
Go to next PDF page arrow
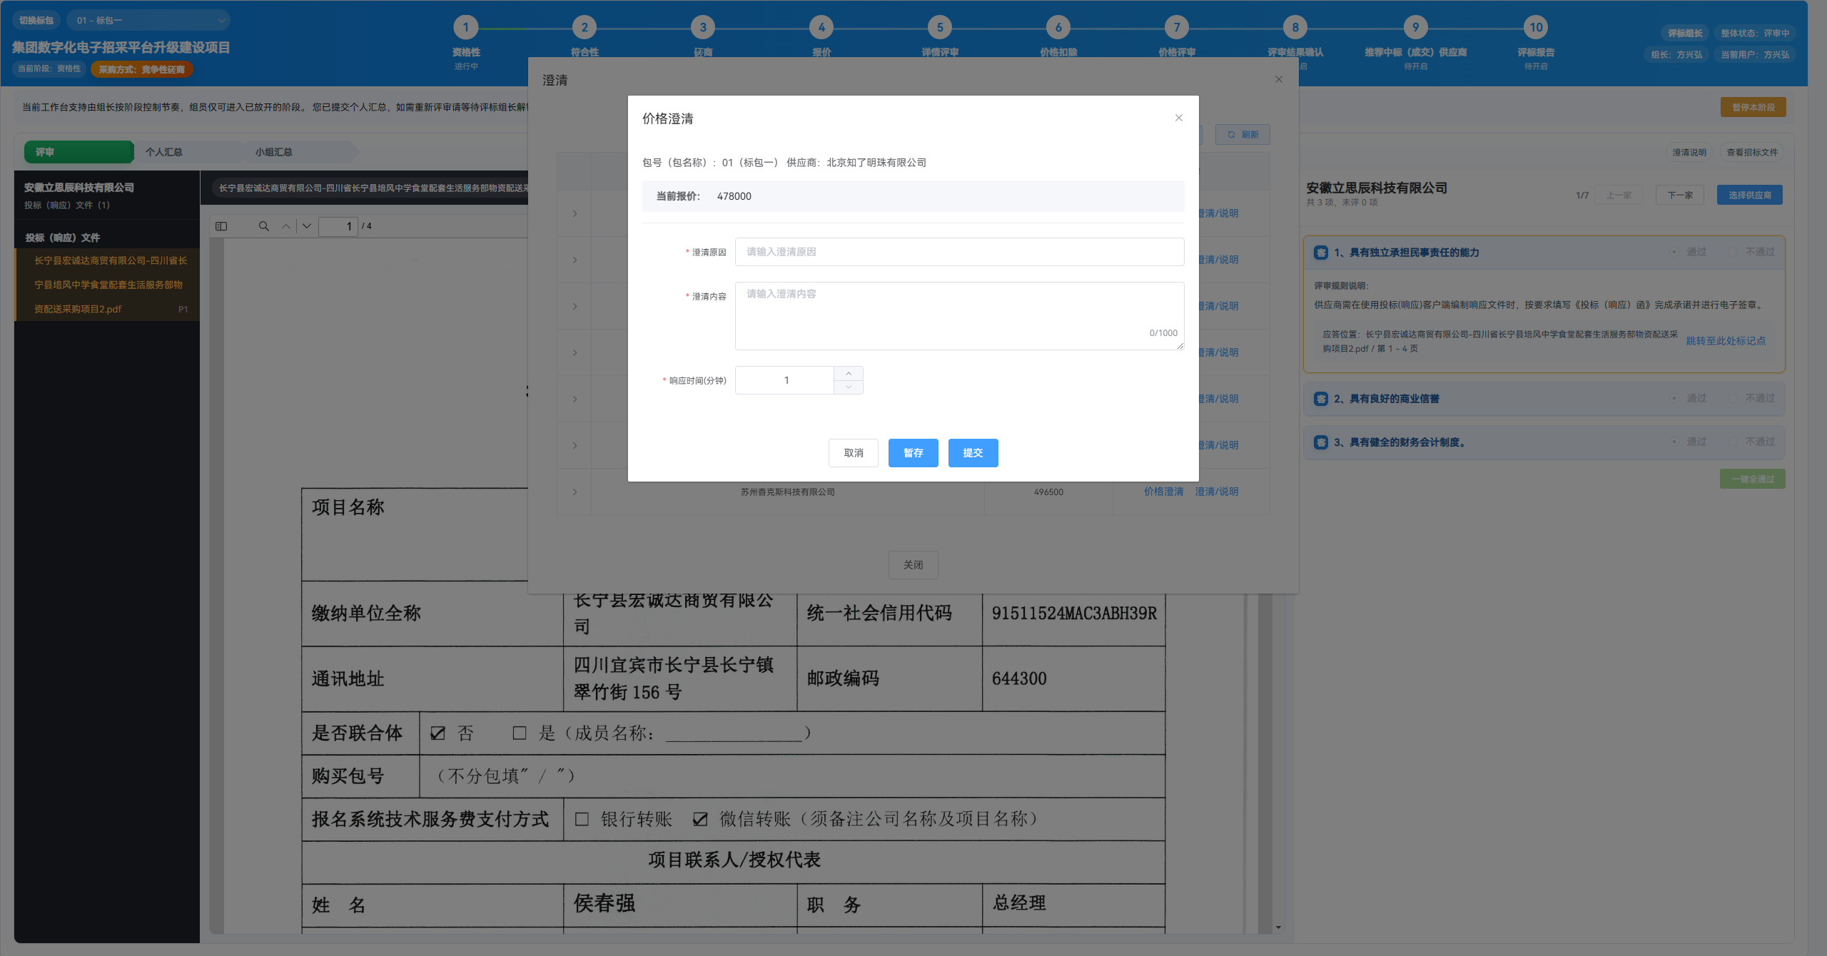307,226
